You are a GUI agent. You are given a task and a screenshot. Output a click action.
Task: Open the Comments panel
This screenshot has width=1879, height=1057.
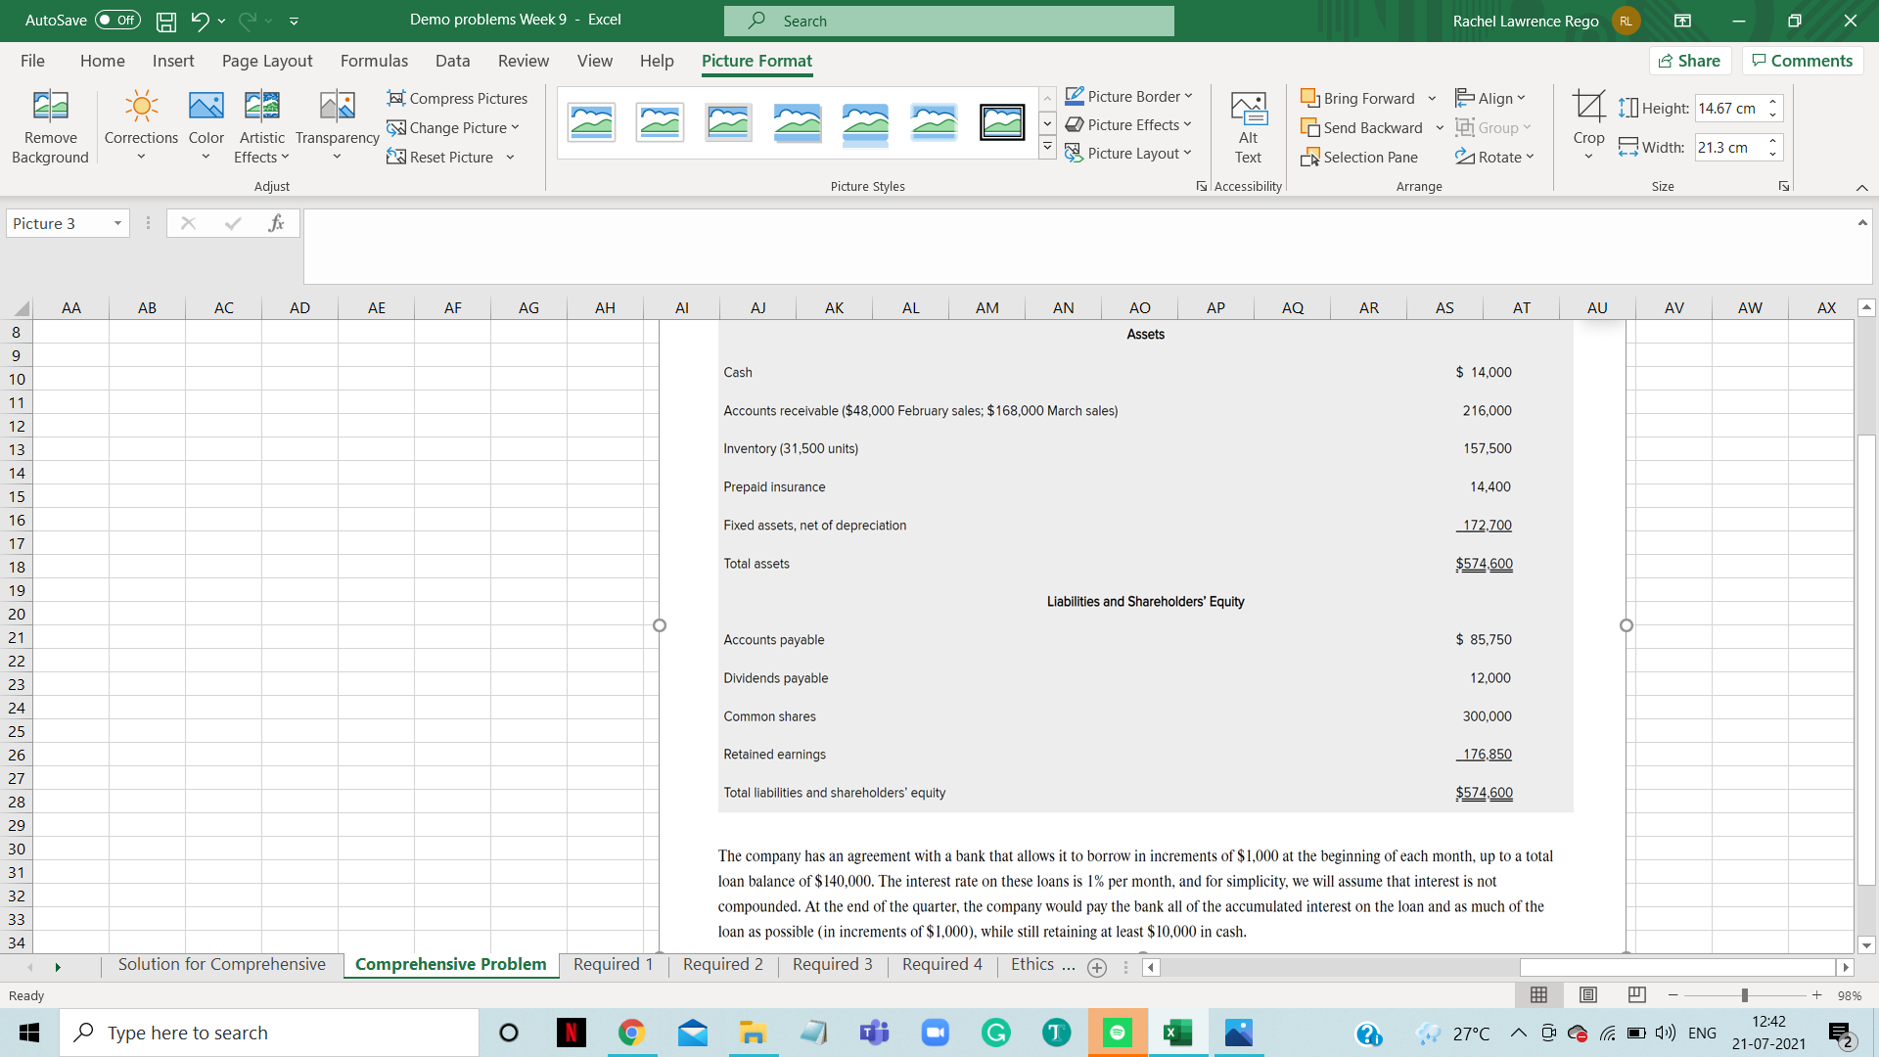(x=1802, y=60)
